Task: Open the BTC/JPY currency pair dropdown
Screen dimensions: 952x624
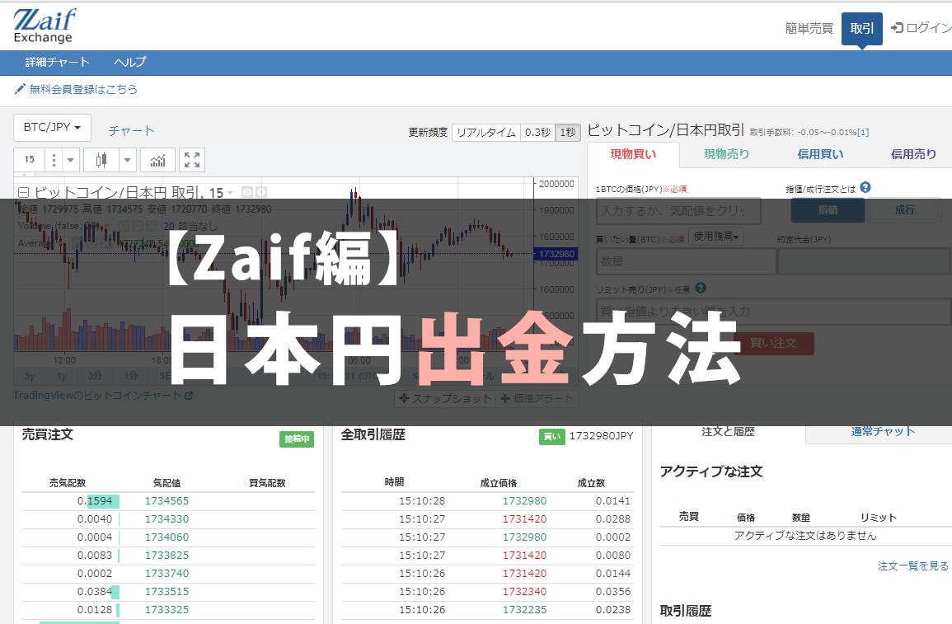Action: click(52, 128)
